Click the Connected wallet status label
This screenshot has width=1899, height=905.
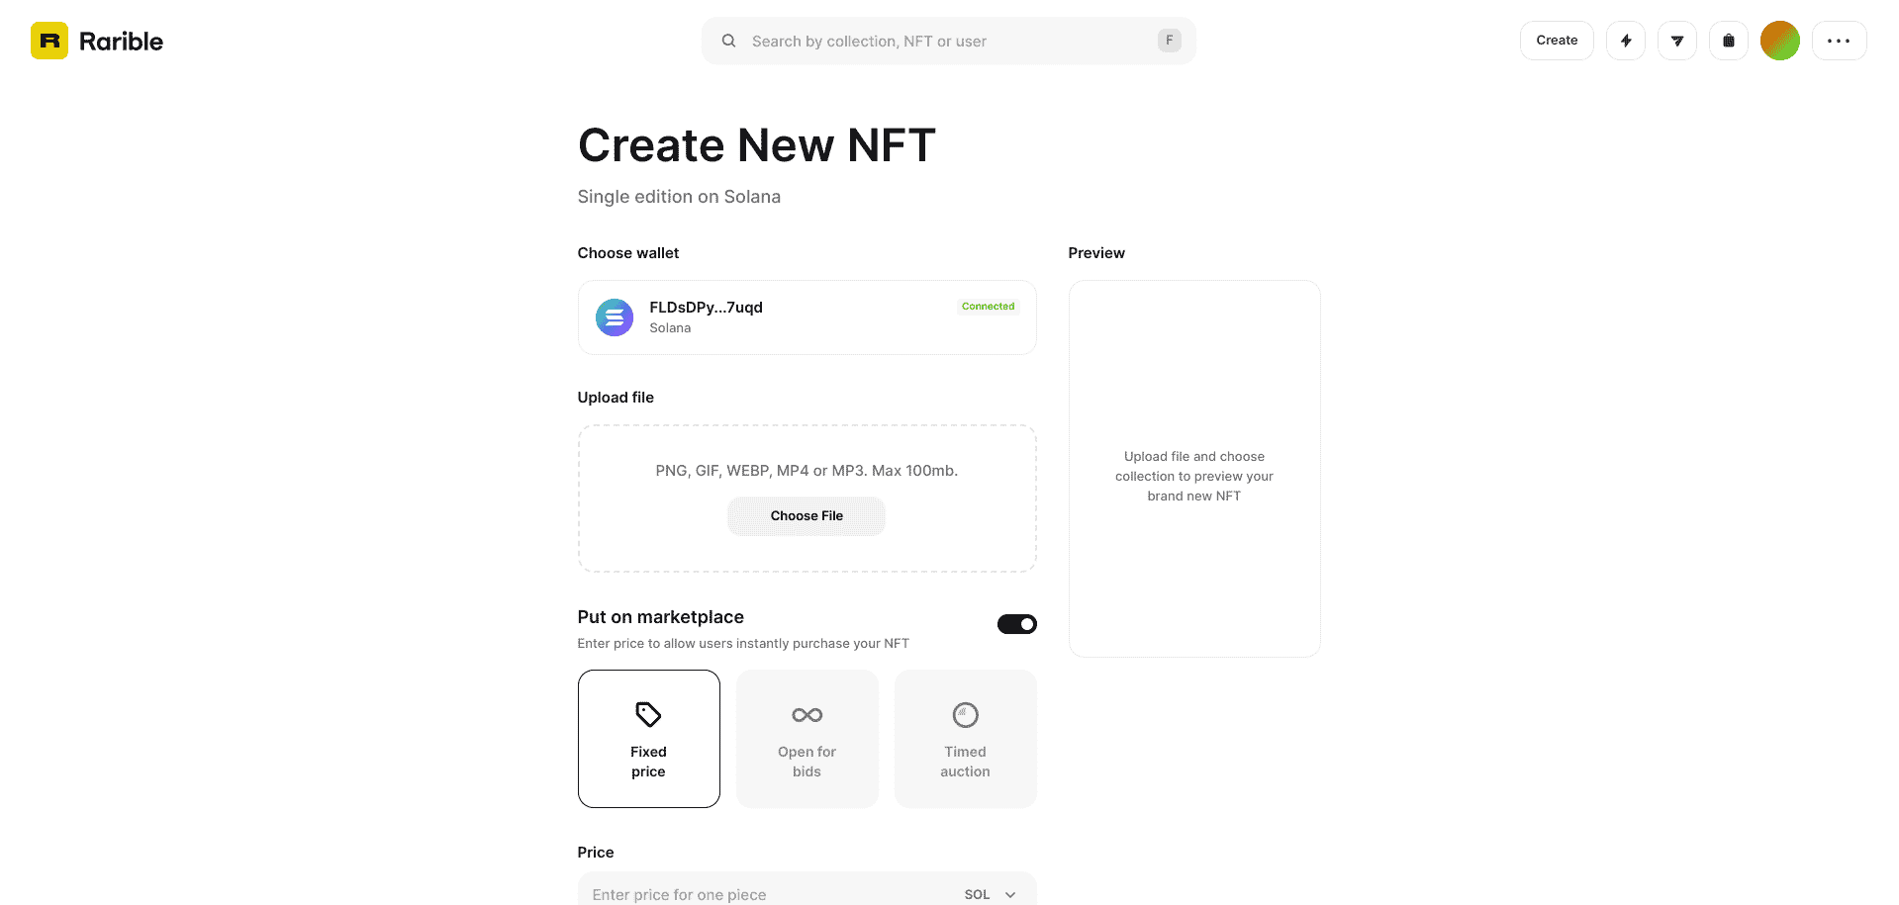(987, 307)
